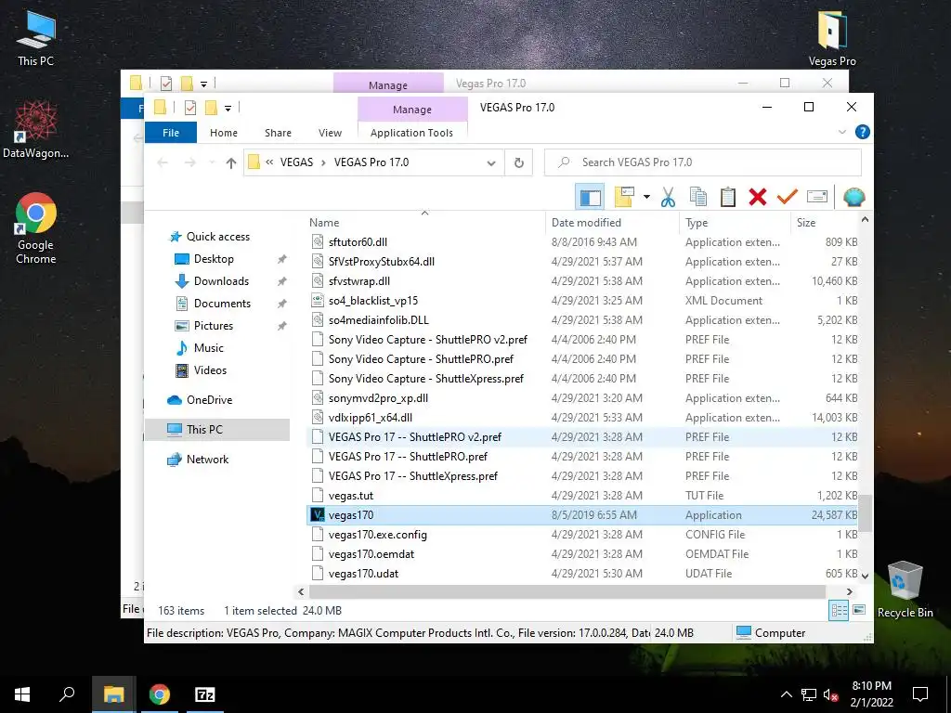The width and height of the screenshot is (951, 713).
Task: Select the Manage contextual tab
Action: (x=412, y=110)
